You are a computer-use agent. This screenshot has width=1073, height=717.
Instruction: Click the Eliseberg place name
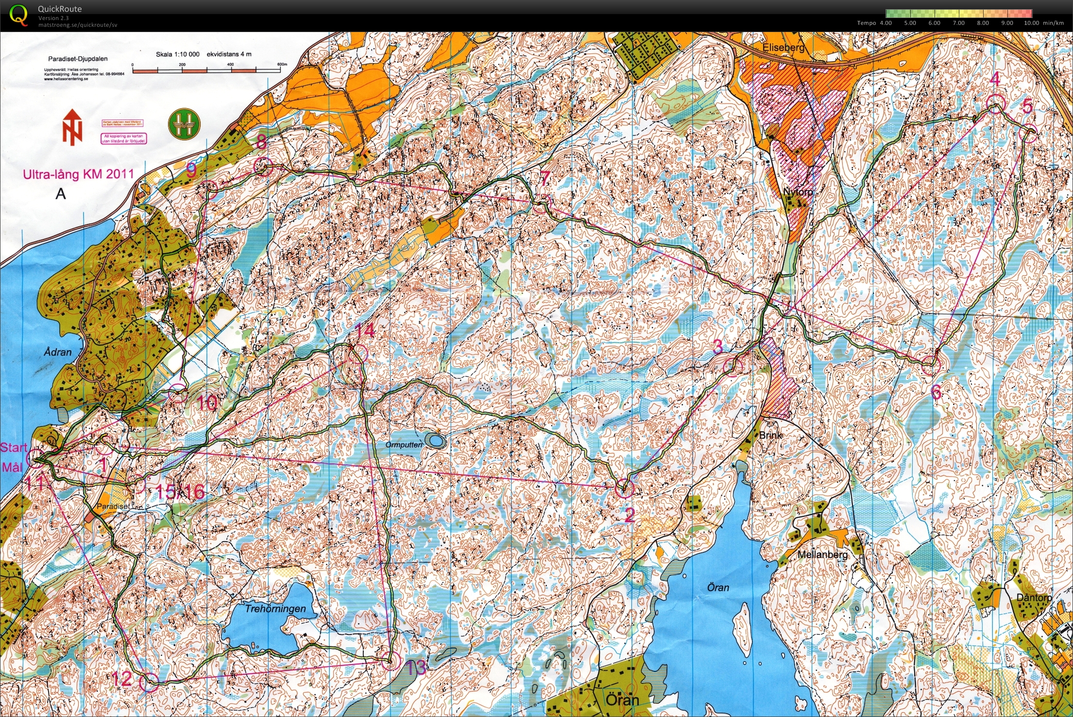point(783,48)
